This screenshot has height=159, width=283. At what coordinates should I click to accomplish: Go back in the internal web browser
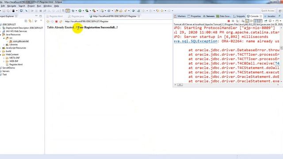point(48,22)
